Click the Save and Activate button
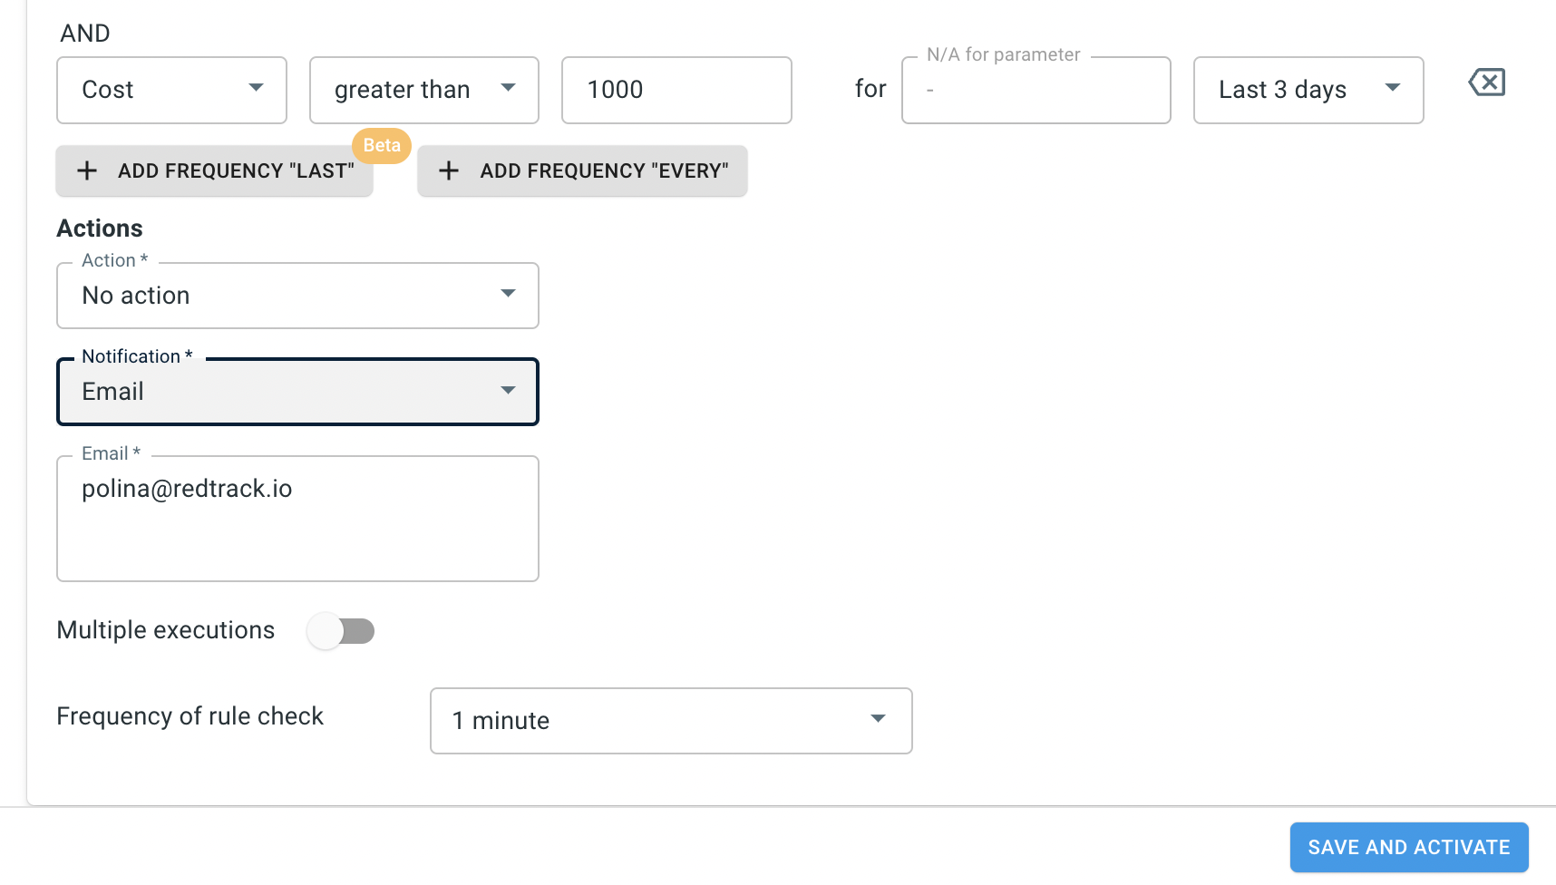This screenshot has width=1556, height=885. 1409,847
